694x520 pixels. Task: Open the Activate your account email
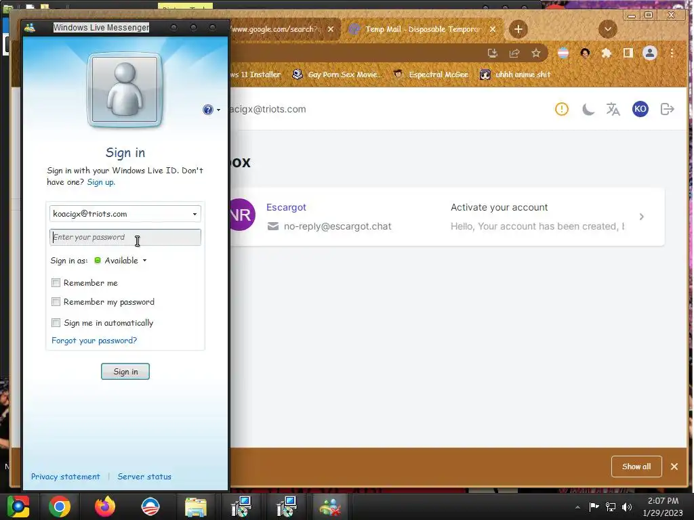(x=499, y=207)
